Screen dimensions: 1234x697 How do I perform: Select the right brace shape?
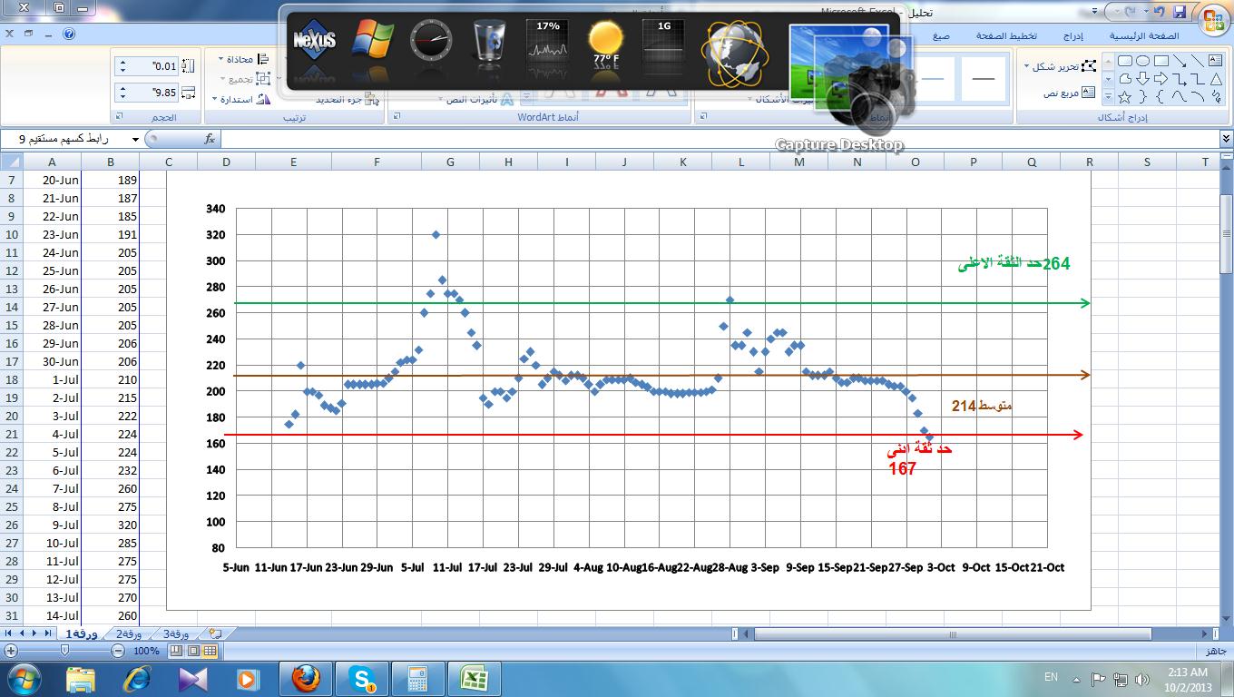click(1142, 96)
